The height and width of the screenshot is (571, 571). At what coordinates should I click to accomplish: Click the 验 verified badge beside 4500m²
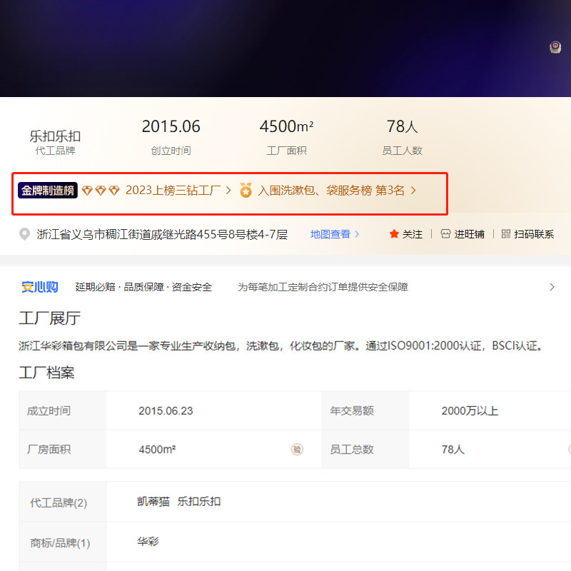click(x=297, y=450)
